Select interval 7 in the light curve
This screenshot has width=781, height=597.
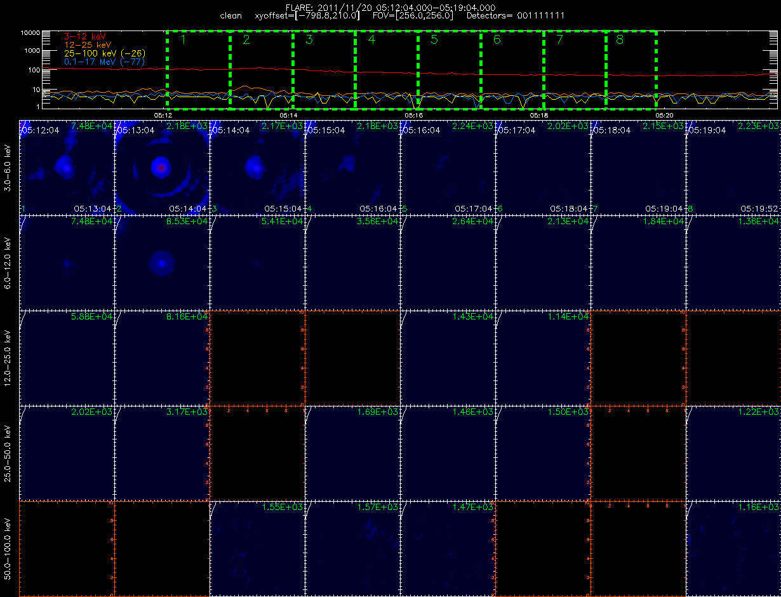575,69
